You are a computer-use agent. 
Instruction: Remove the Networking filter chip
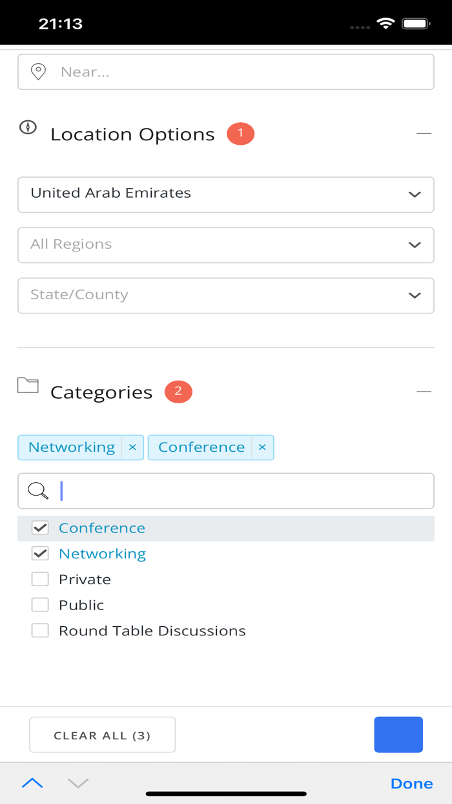tap(132, 447)
